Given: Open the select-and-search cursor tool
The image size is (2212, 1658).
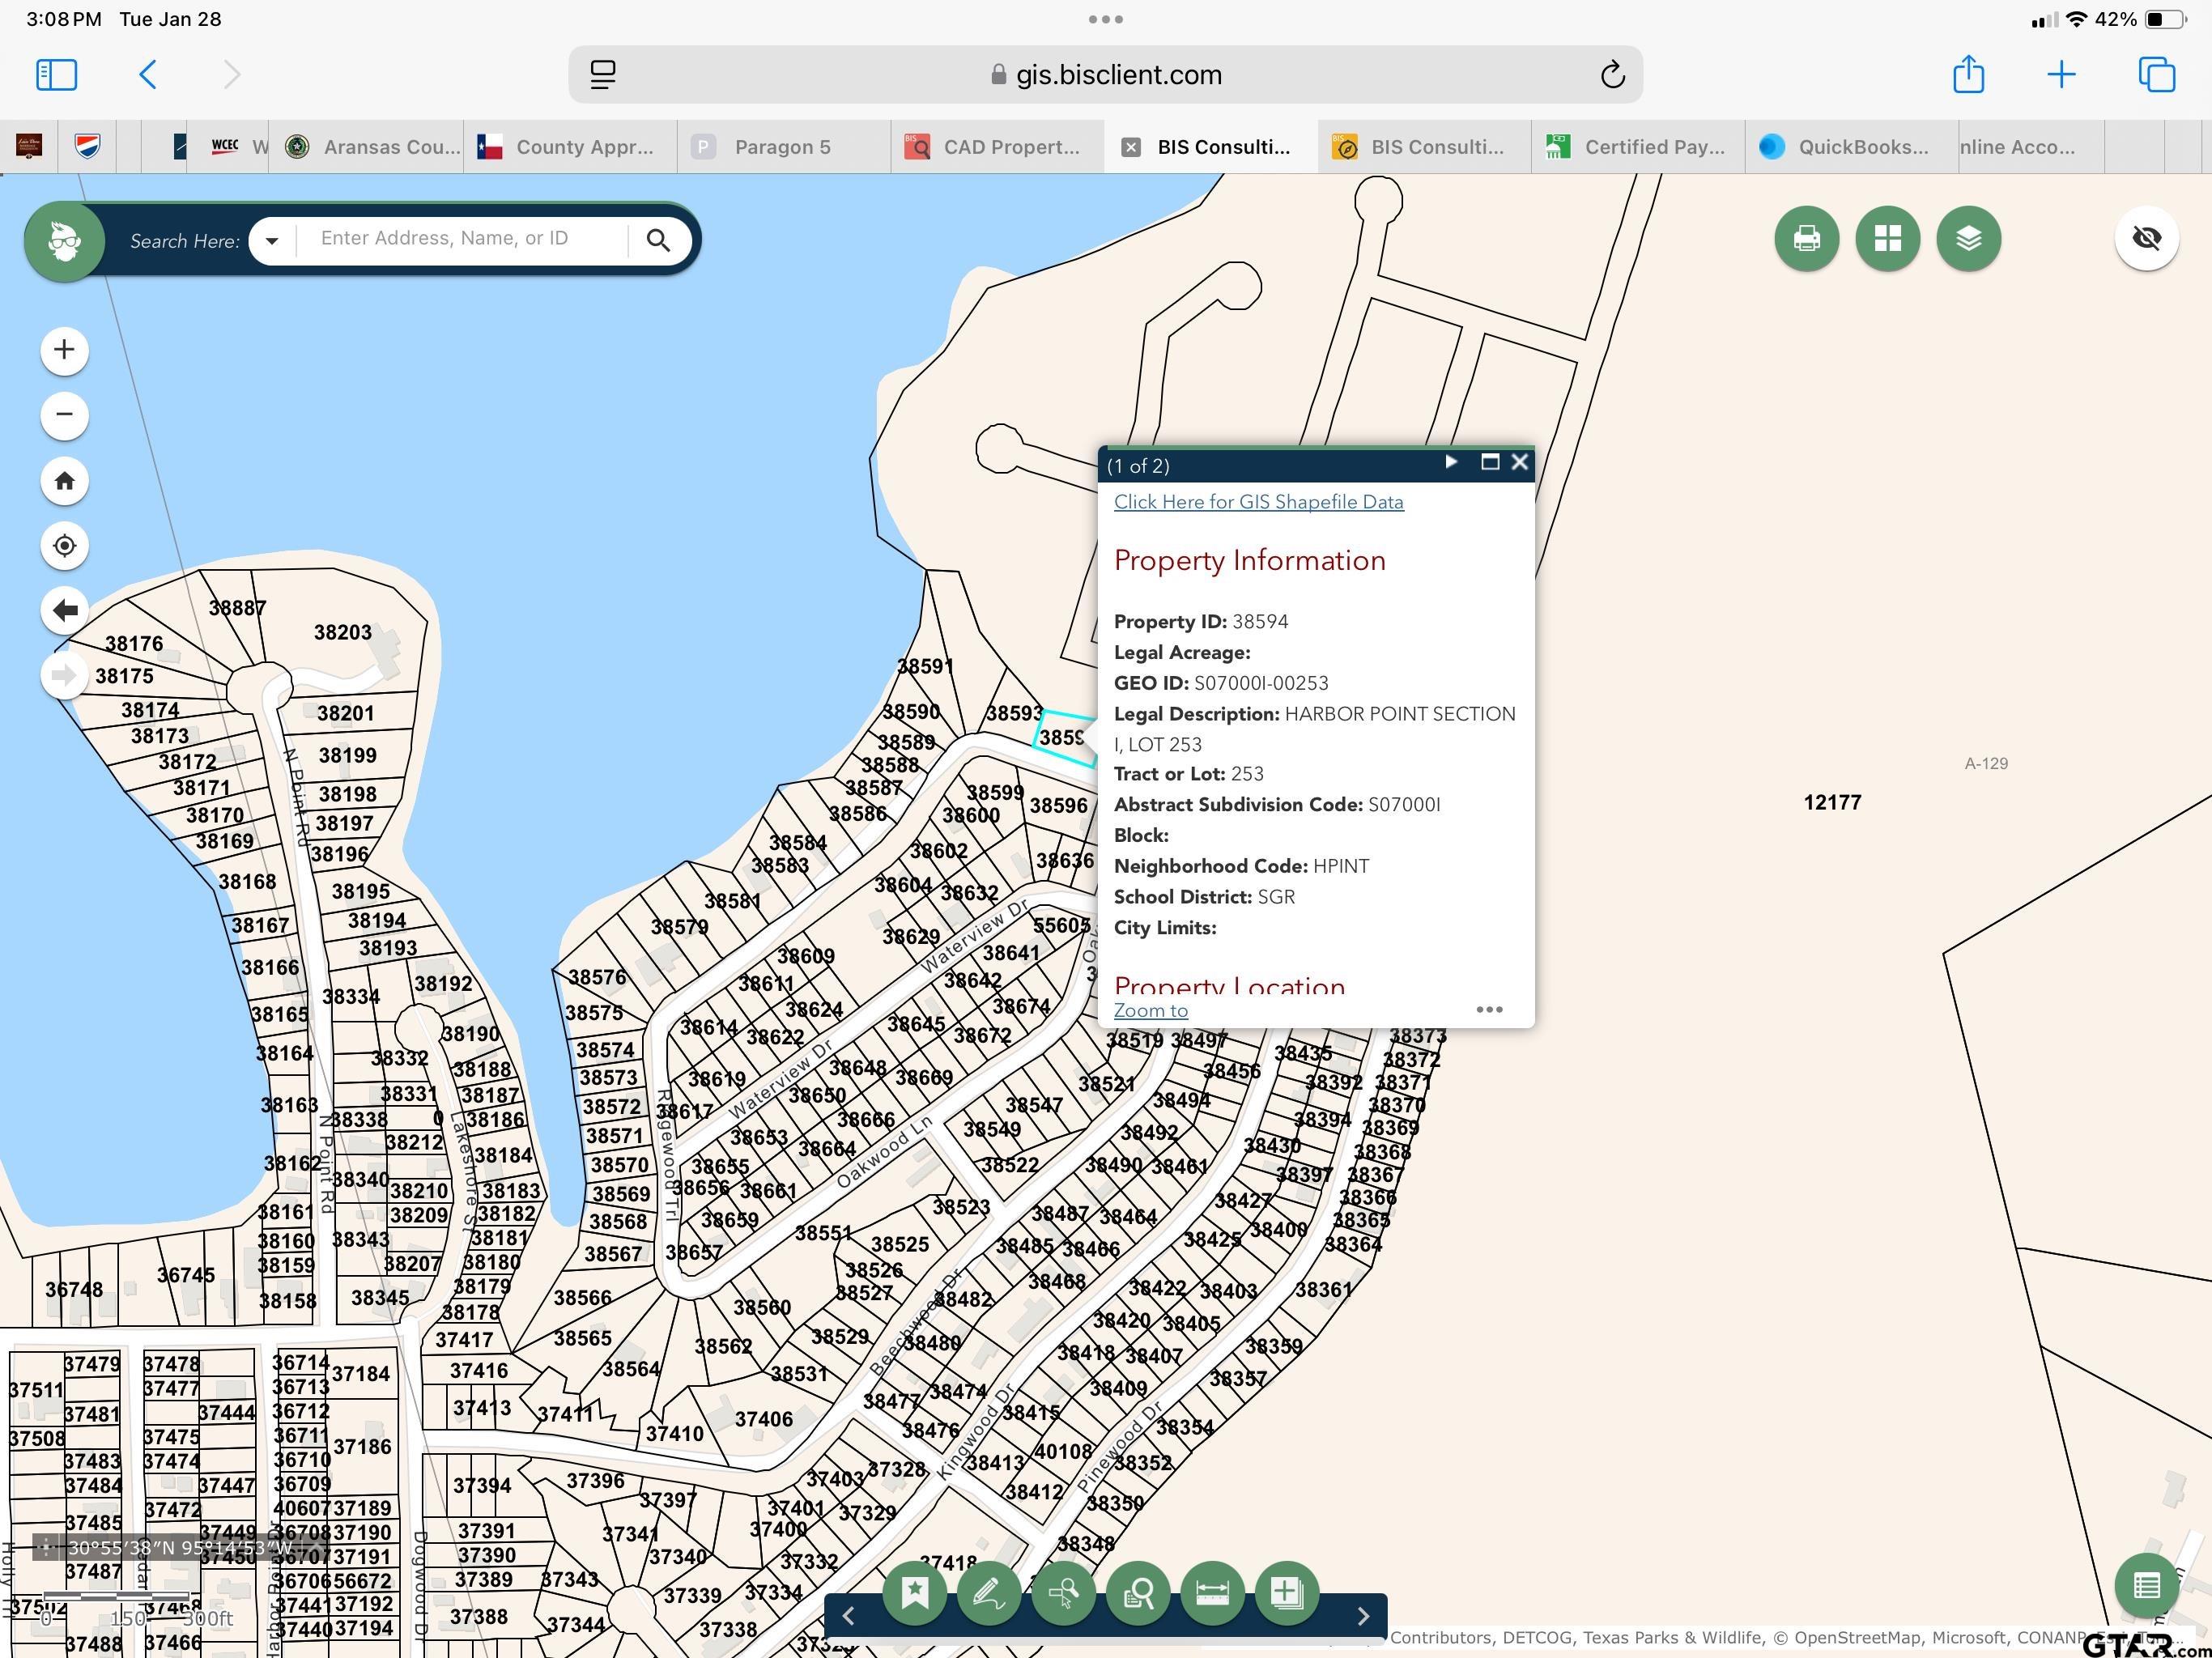Looking at the screenshot, I should point(1063,1592).
